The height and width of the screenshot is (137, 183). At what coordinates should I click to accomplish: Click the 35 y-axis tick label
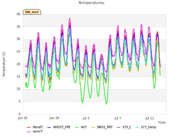pyautogui.click(x=18, y=27)
